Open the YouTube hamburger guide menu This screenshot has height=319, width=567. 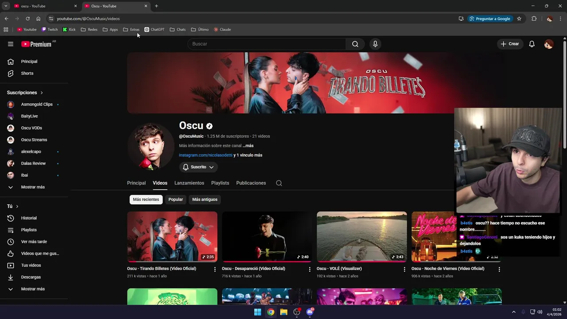[11, 44]
